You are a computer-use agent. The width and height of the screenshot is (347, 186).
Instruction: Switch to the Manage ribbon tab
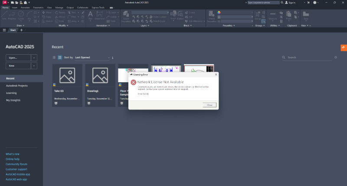point(59,7)
